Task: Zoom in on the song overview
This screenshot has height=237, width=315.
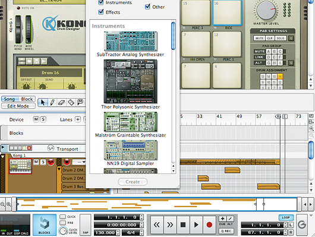Action: [x=9, y=204]
